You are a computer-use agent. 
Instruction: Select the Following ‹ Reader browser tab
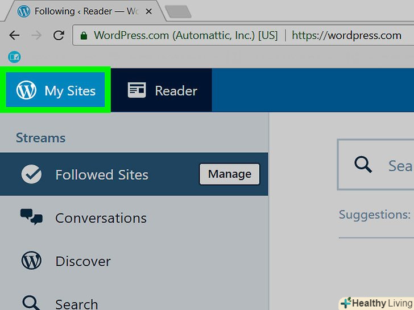click(x=86, y=11)
